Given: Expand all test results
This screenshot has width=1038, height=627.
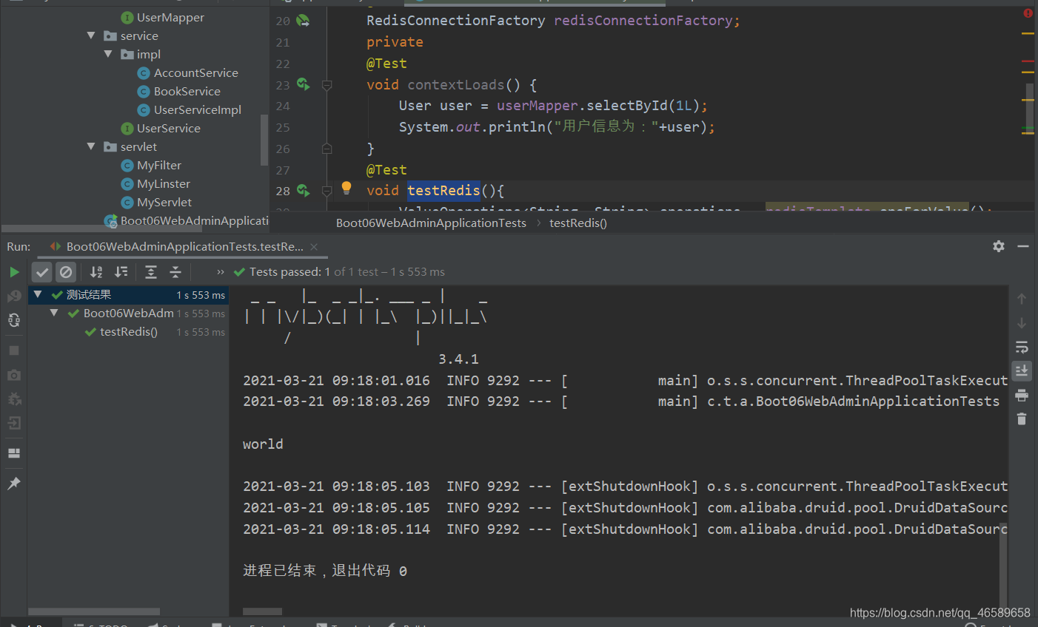Looking at the screenshot, I should pyautogui.click(x=151, y=272).
